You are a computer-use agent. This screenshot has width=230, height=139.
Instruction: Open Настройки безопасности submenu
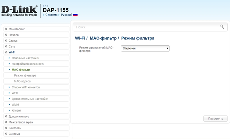point(28,64)
